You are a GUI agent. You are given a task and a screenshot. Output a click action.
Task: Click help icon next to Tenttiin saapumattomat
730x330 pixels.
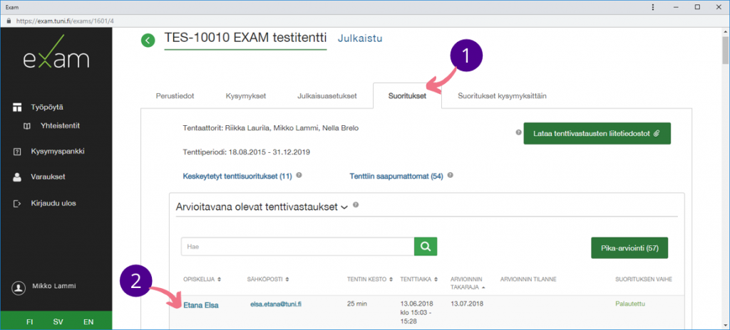coord(449,175)
